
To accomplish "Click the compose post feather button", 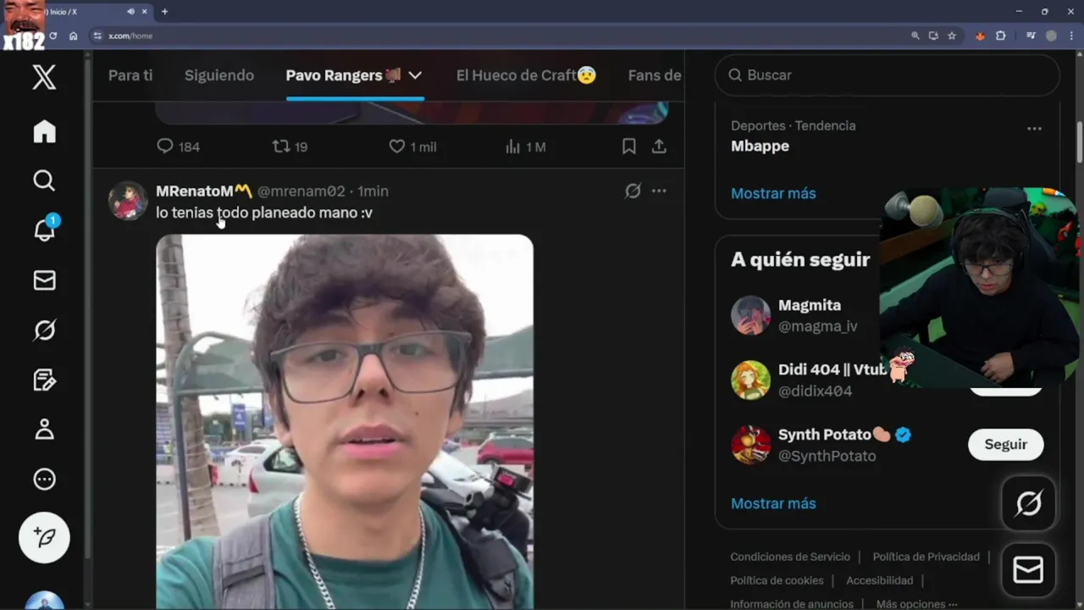I will [44, 537].
